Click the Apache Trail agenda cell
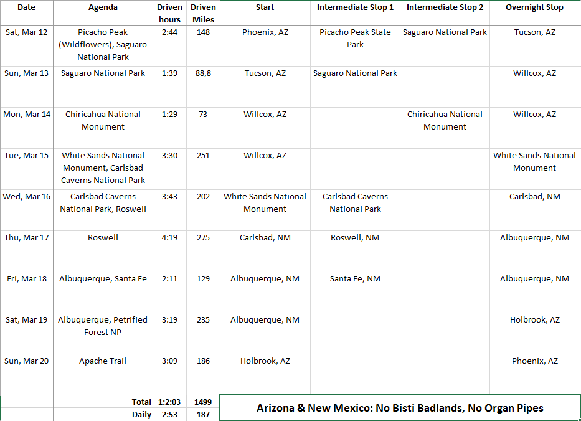 [x=103, y=361]
